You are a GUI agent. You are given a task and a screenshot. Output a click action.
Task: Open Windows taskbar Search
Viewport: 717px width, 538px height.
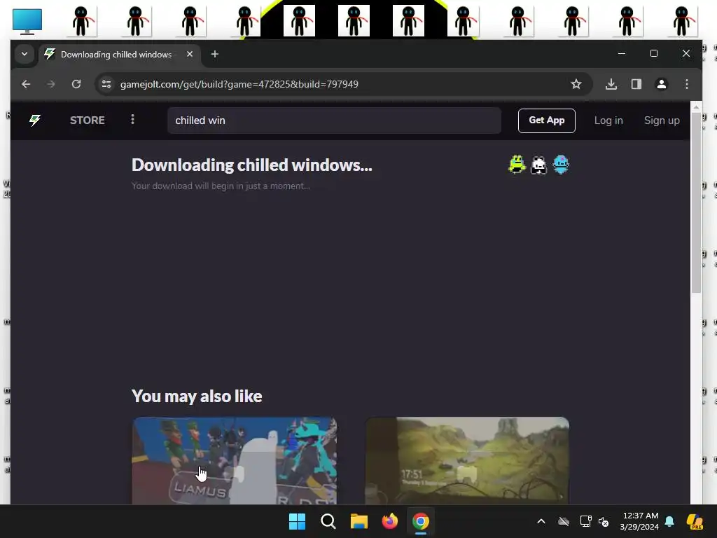click(x=328, y=521)
